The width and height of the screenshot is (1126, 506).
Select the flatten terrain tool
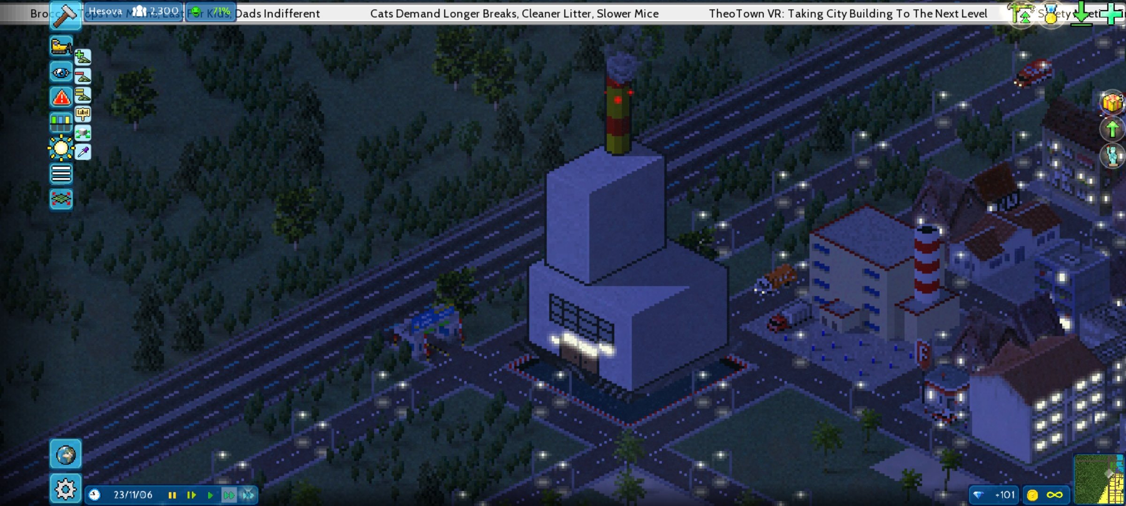point(83,95)
